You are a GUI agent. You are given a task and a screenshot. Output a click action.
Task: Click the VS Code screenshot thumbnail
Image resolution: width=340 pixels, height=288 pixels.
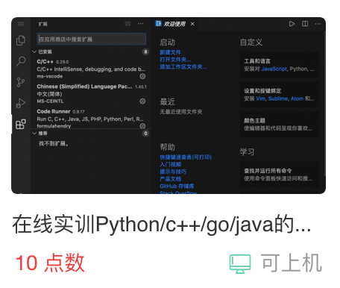(169, 105)
